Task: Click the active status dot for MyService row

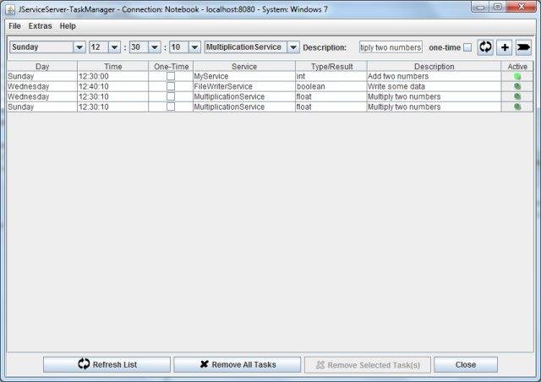Action: [x=517, y=76]
